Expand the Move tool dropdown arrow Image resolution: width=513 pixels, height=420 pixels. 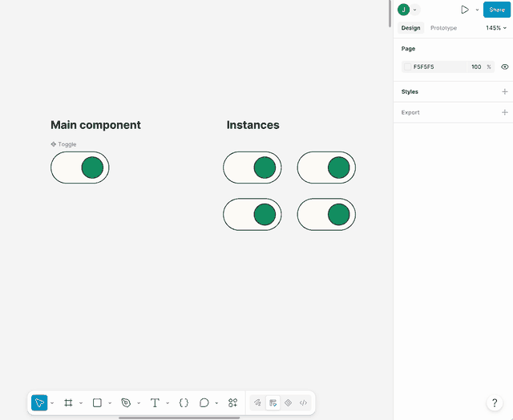click(x=52, y=403)
